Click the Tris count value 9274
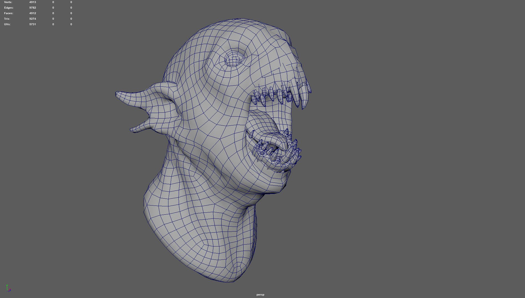This screenshot has width=525, height=298. (33, 19)
